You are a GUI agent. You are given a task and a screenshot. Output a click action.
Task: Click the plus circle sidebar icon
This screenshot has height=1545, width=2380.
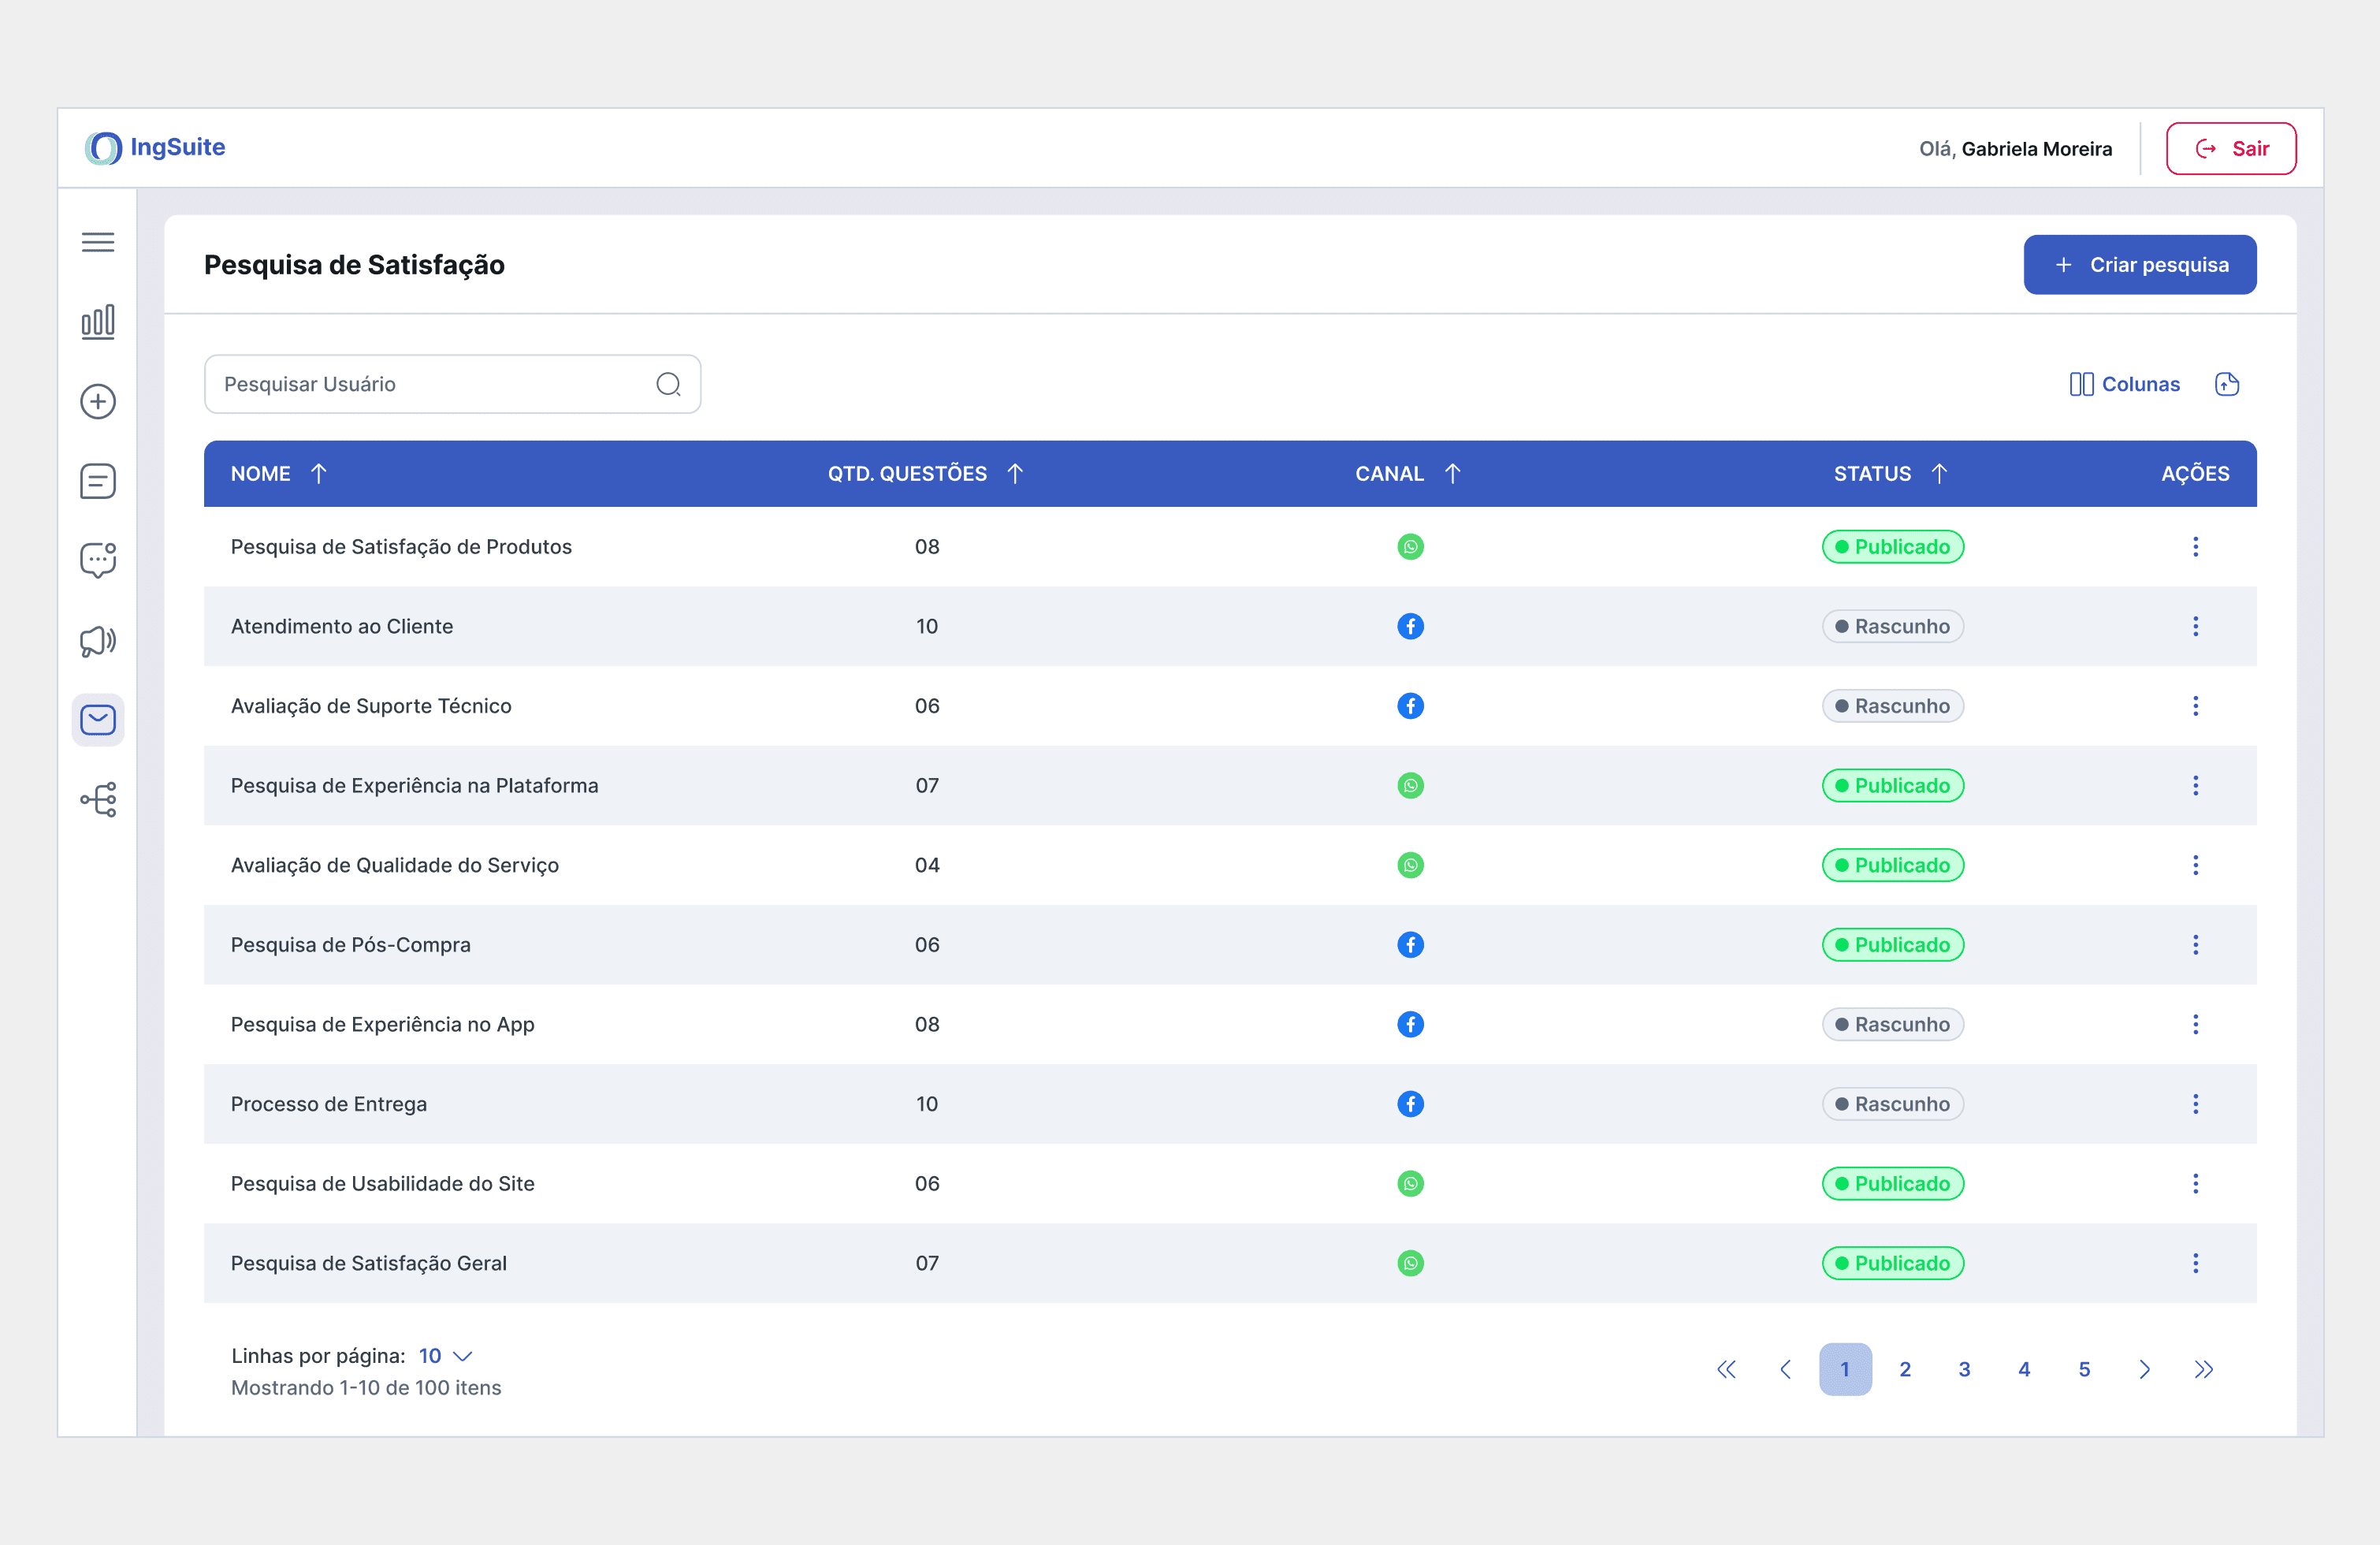[x=98, y=402]
